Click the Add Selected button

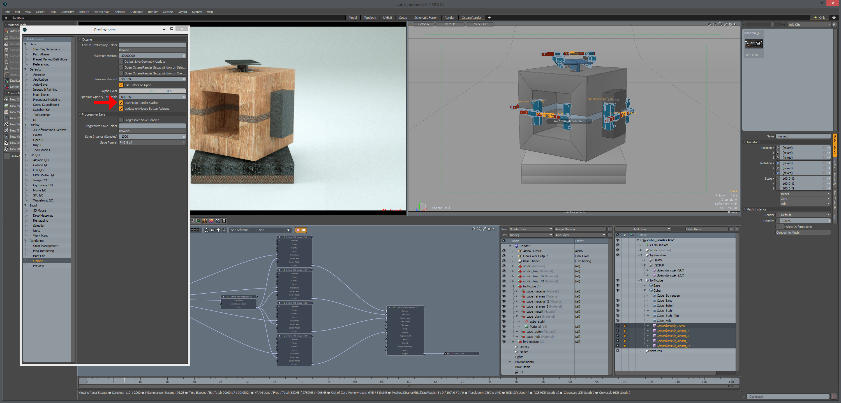[x=240, y=230]
